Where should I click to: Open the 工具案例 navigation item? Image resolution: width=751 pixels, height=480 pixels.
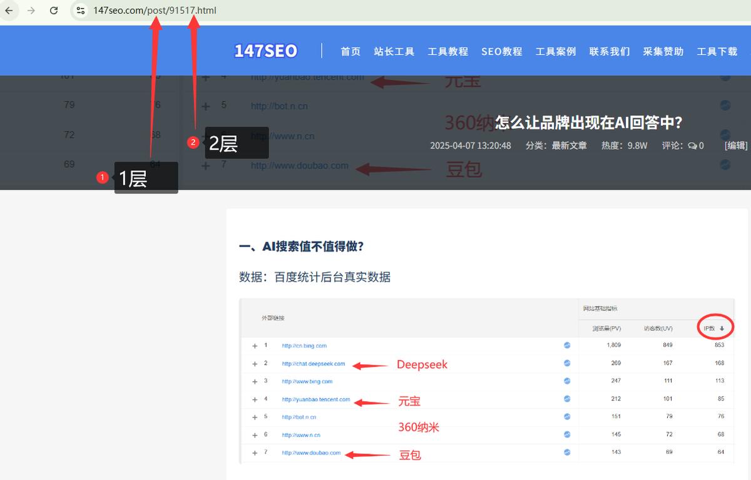coord(556,51)
